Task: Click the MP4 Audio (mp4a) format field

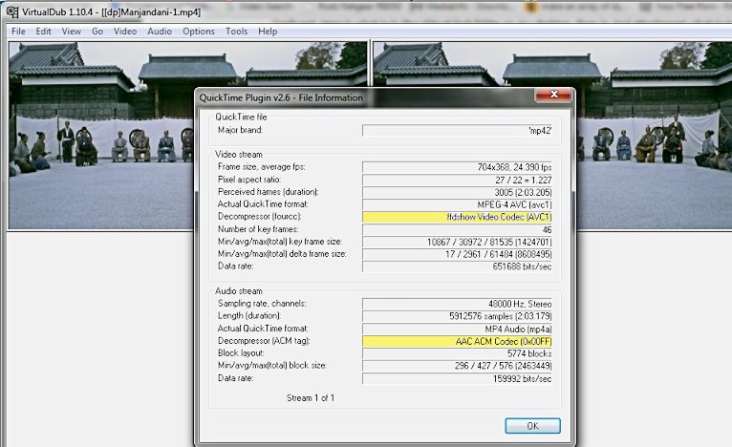Action: tap(457, 329)
